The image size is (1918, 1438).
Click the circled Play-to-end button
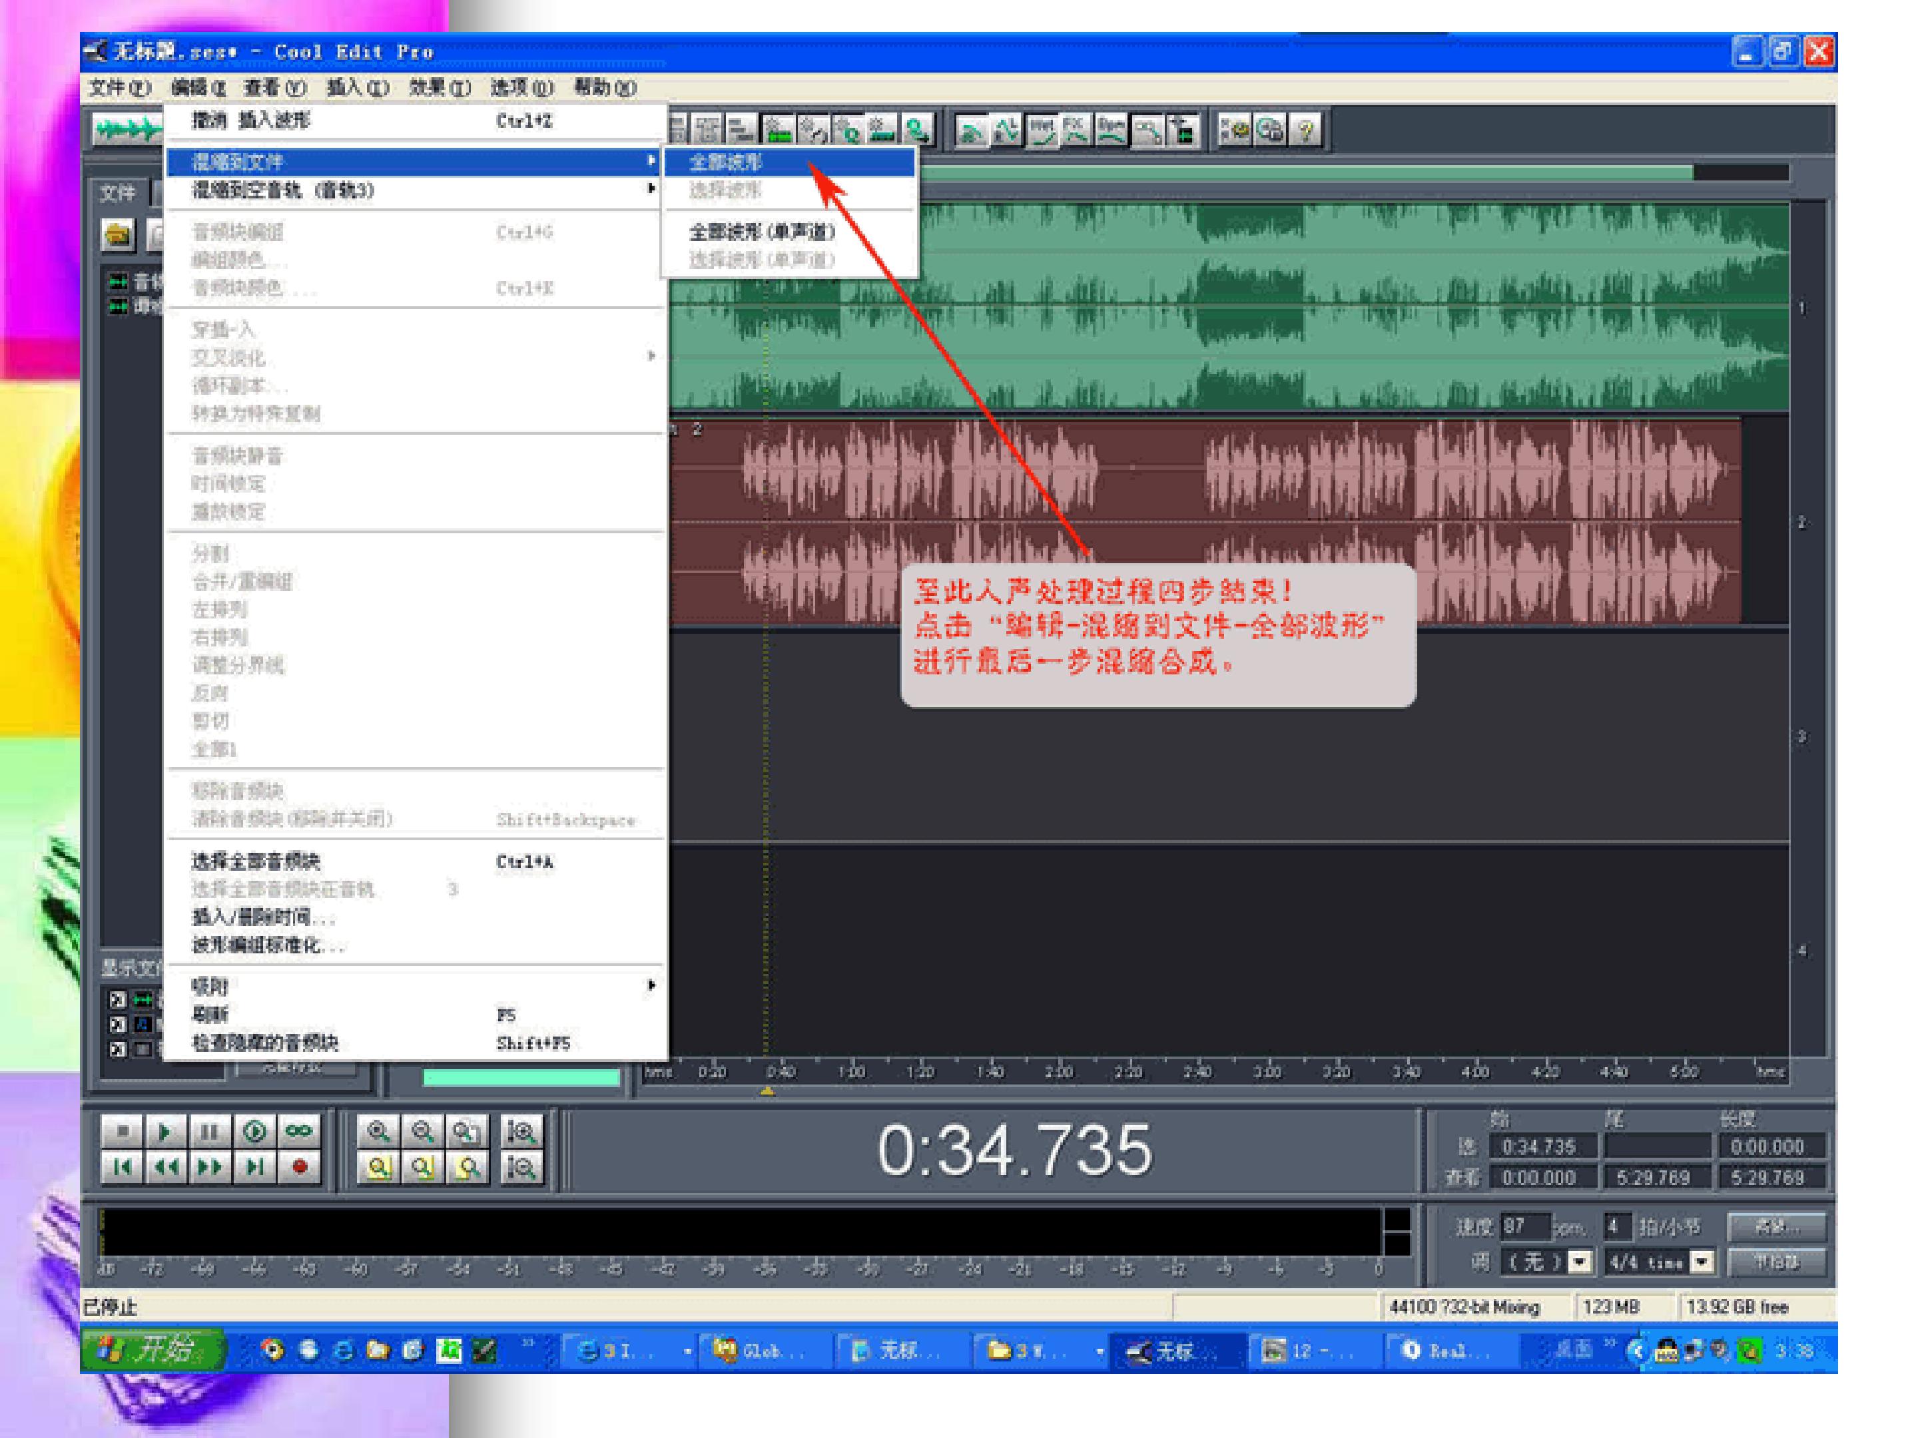point(254,1131)
